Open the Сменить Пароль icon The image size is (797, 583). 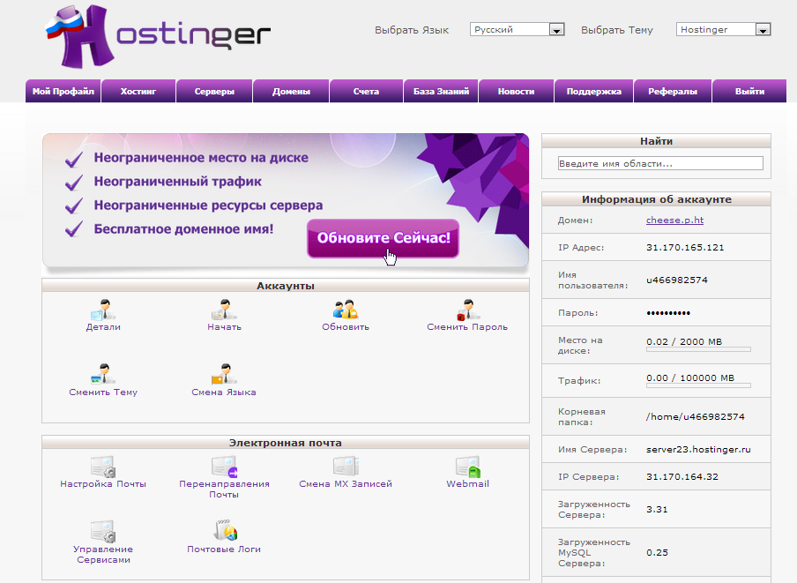pos(467,310)
